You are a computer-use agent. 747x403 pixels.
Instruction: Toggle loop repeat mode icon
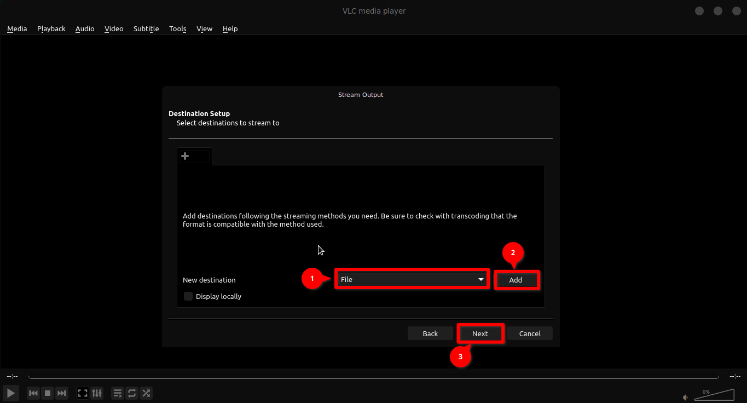tap(132, 393)
